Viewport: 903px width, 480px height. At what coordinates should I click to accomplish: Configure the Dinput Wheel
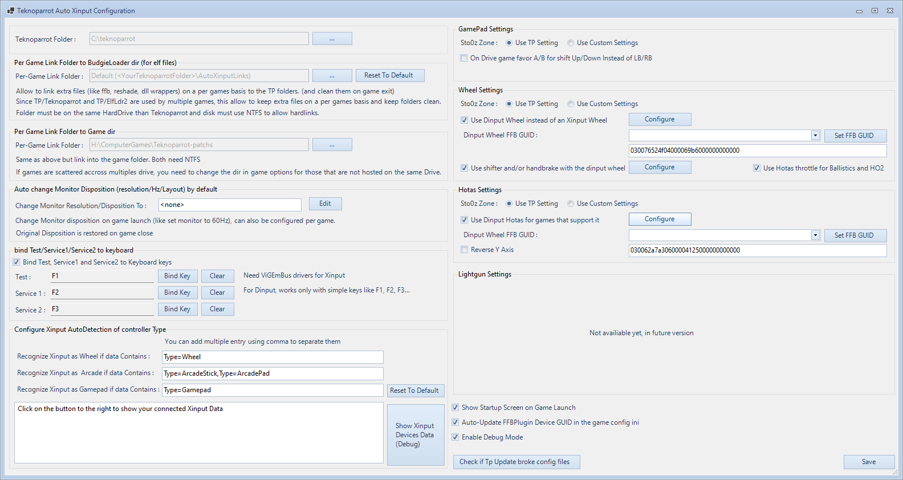click(660, 119)
